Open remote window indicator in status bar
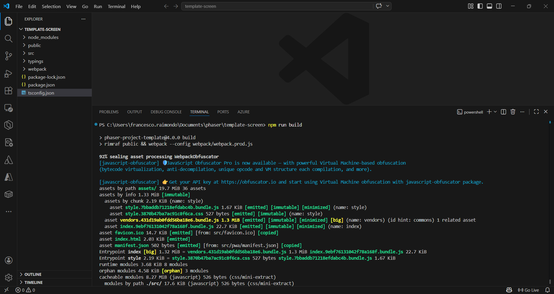This screenshot has width=554, height=294. pyautogui.click(x=6, y=290)
